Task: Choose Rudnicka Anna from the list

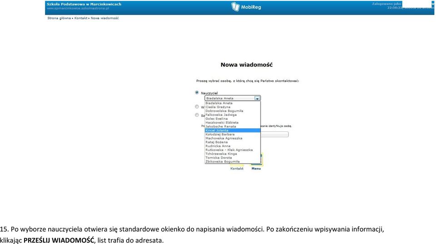Action: (233, 146)
